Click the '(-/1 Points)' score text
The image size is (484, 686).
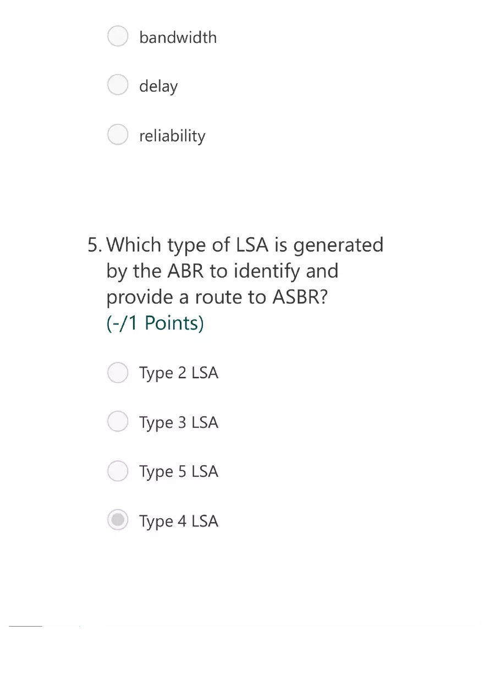155,323
